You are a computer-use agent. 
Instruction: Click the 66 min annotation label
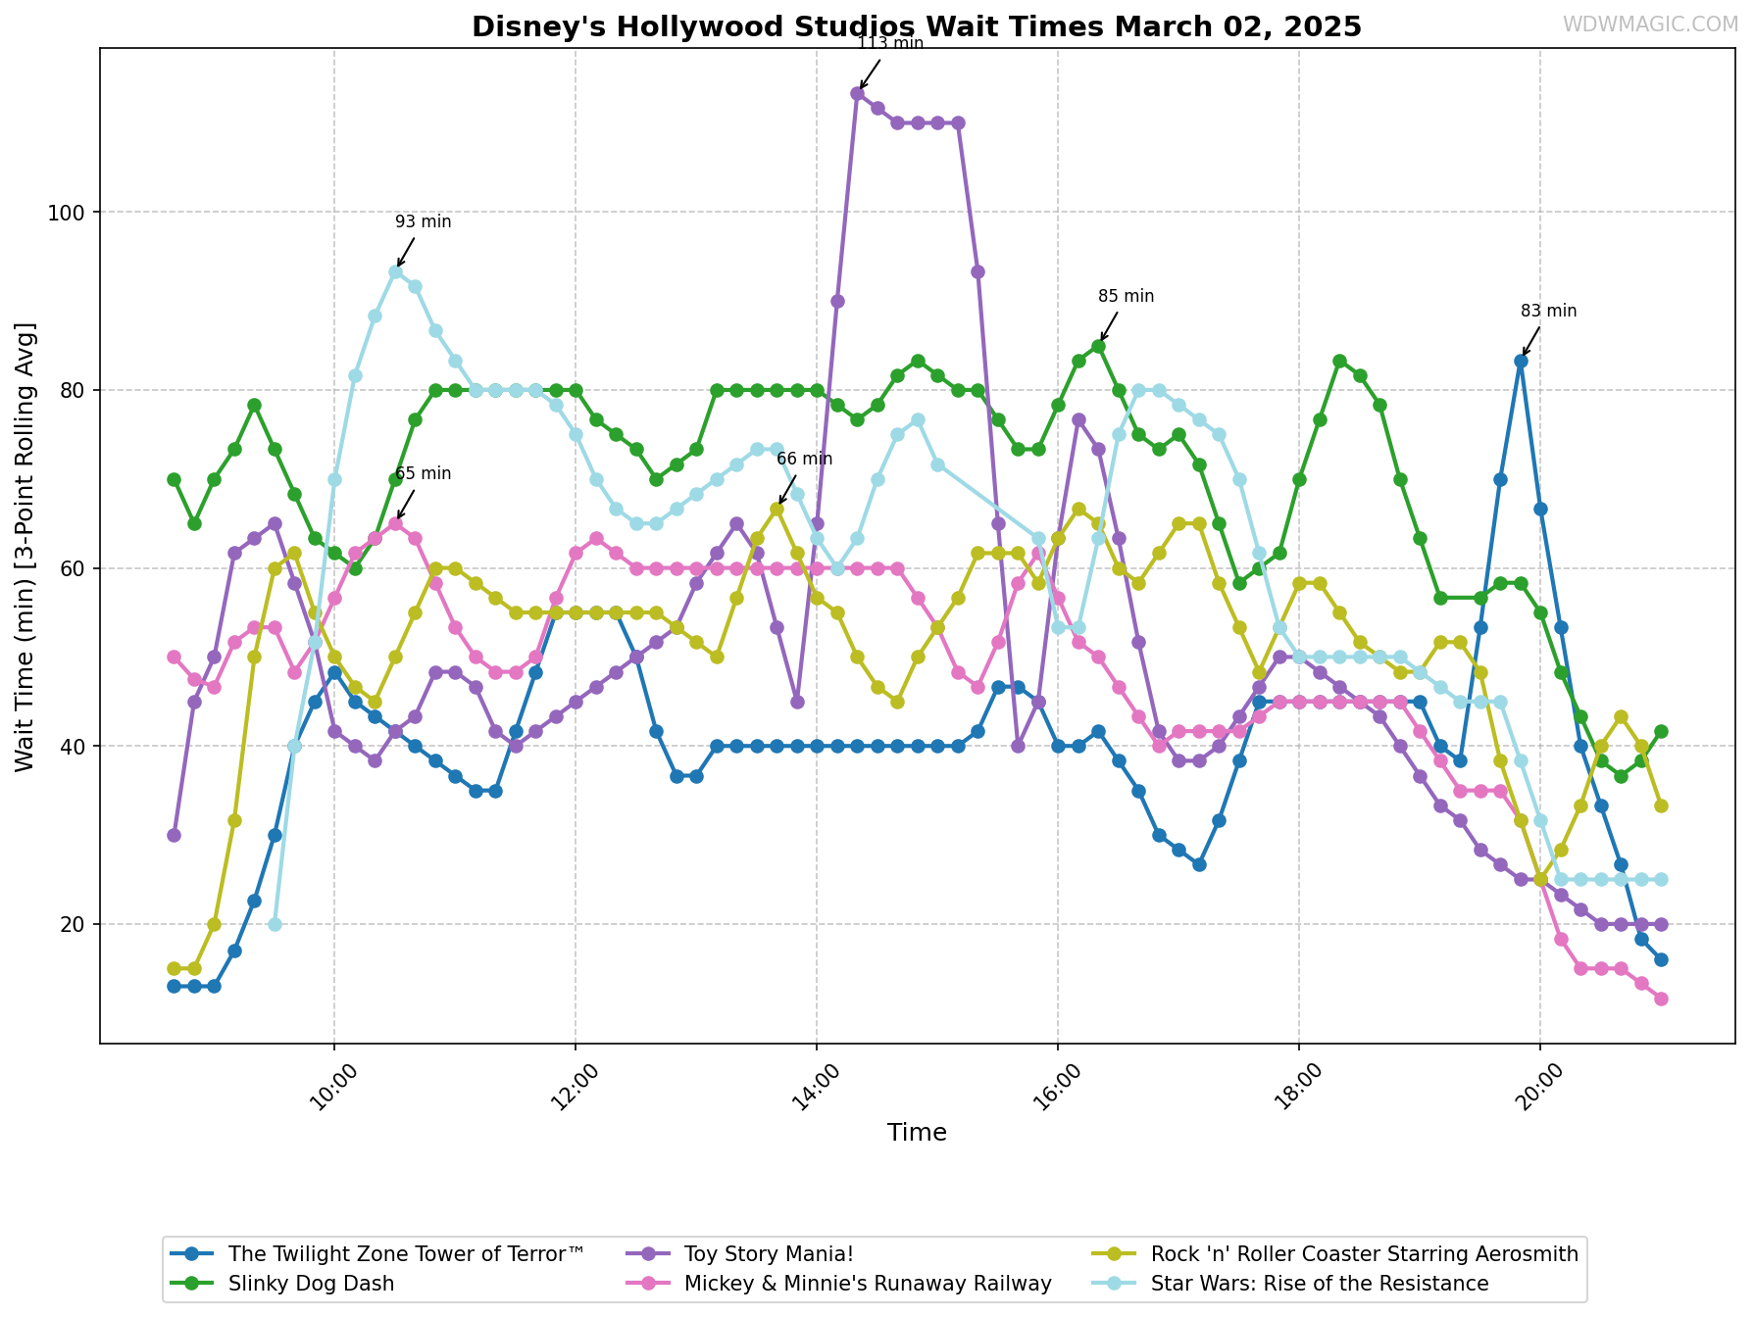[804, 459]
